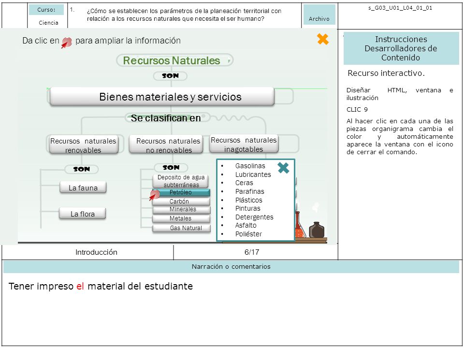Click the 6/17 page counter
The width and height of the screenshot is (464, 348).
pos(252,252)
